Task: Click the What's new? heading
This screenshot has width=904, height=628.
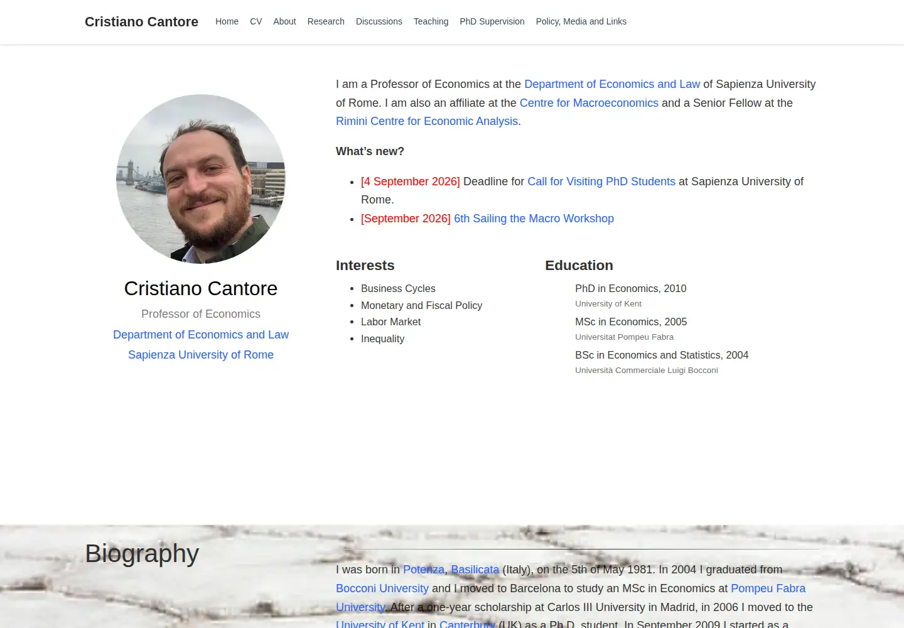Action: 370,151
